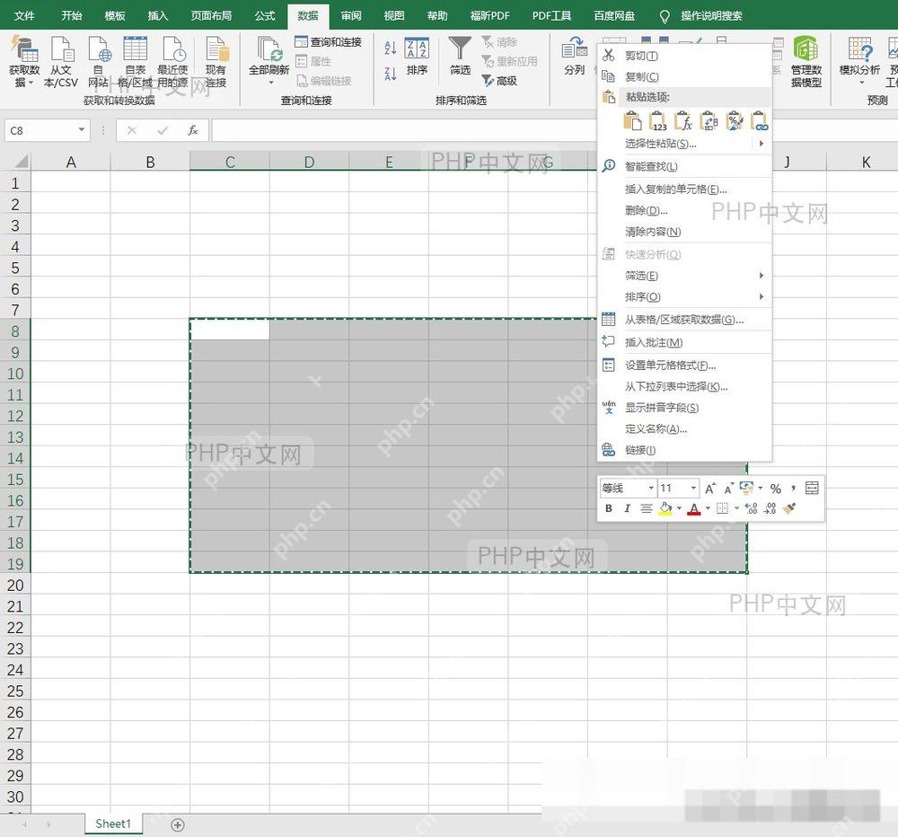The width and height of the screenshot is (898, 837).
Task: Apply percent style in mini toolbar
Action: click(x=776, y=489)
